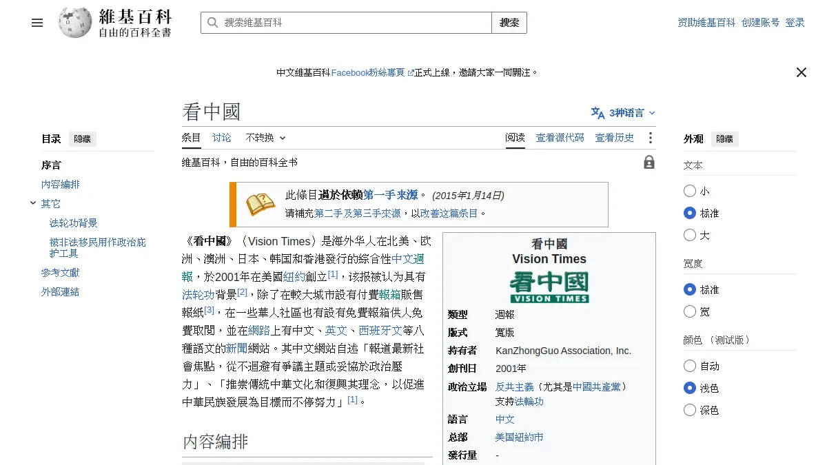
Task: Open the 法轮功 link in paragraph
Action: point(198,295)
